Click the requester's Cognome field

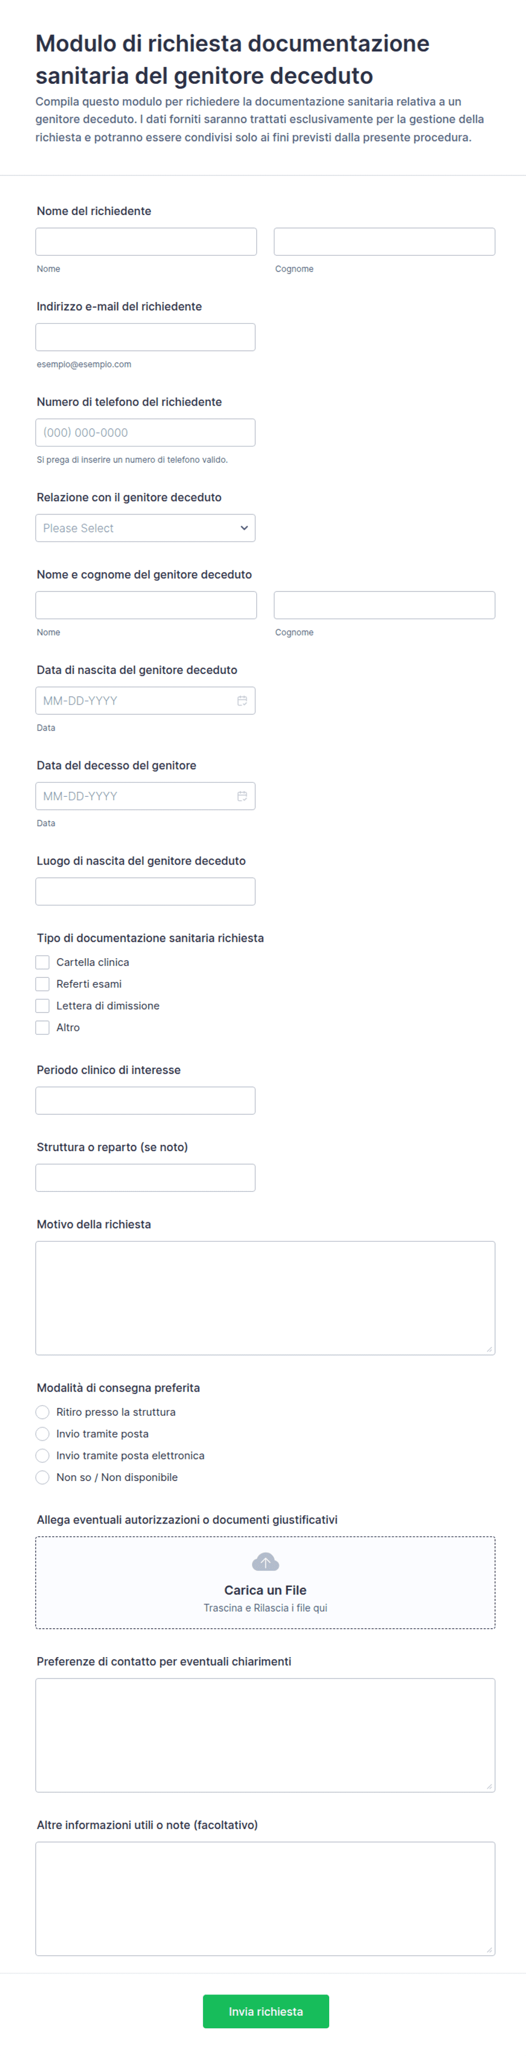pos(385,242)
